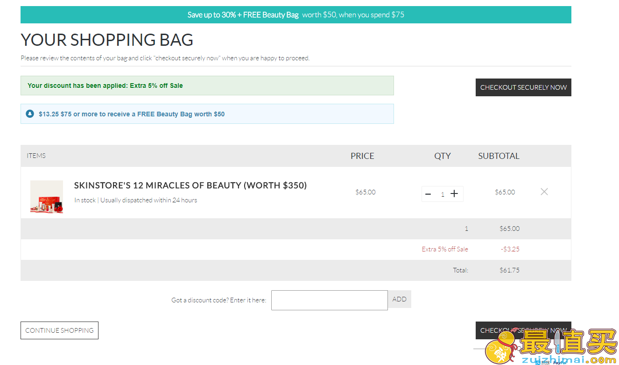Click the -$3.25 discount amount

point(510,249)
